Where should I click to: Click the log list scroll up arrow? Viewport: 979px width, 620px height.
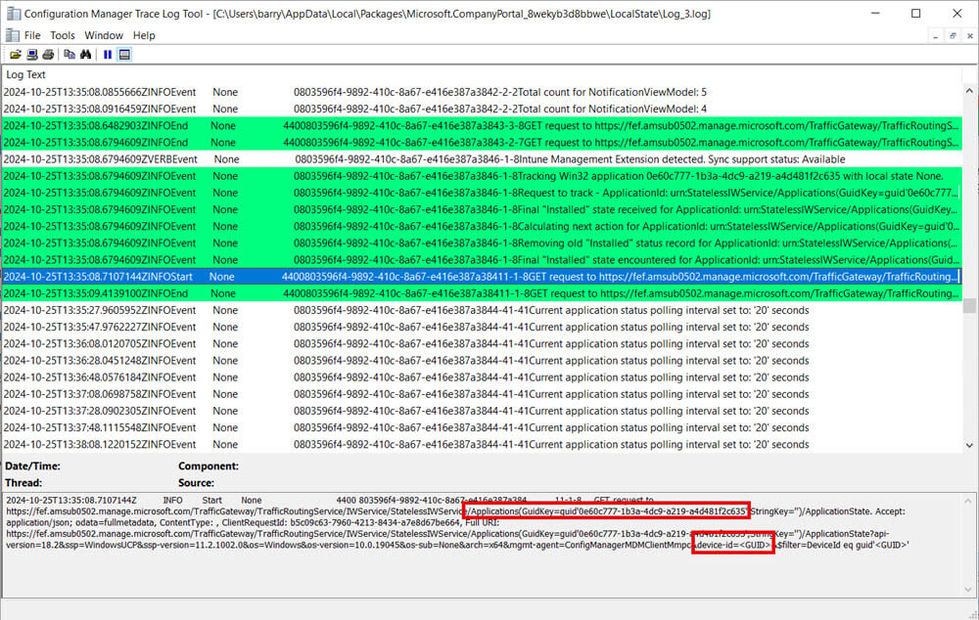[969, 91]
